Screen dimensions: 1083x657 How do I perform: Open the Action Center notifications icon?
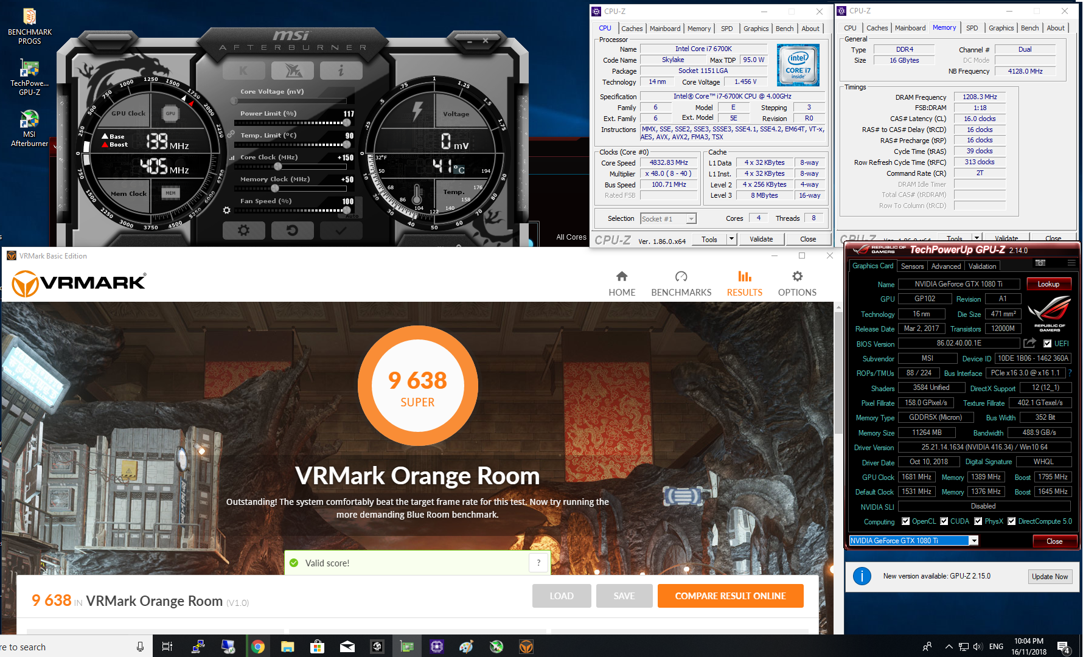(1064, 647)
